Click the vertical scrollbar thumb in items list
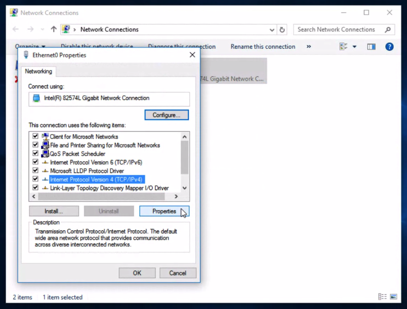The image size is (407, 309). point(184,158)
